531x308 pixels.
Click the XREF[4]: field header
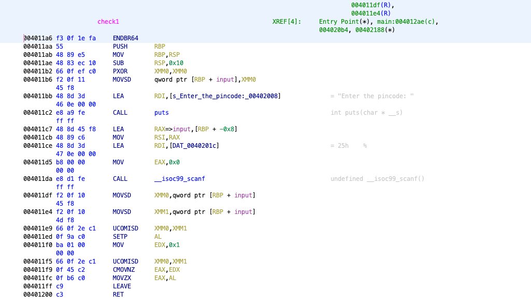pos(286,22)
